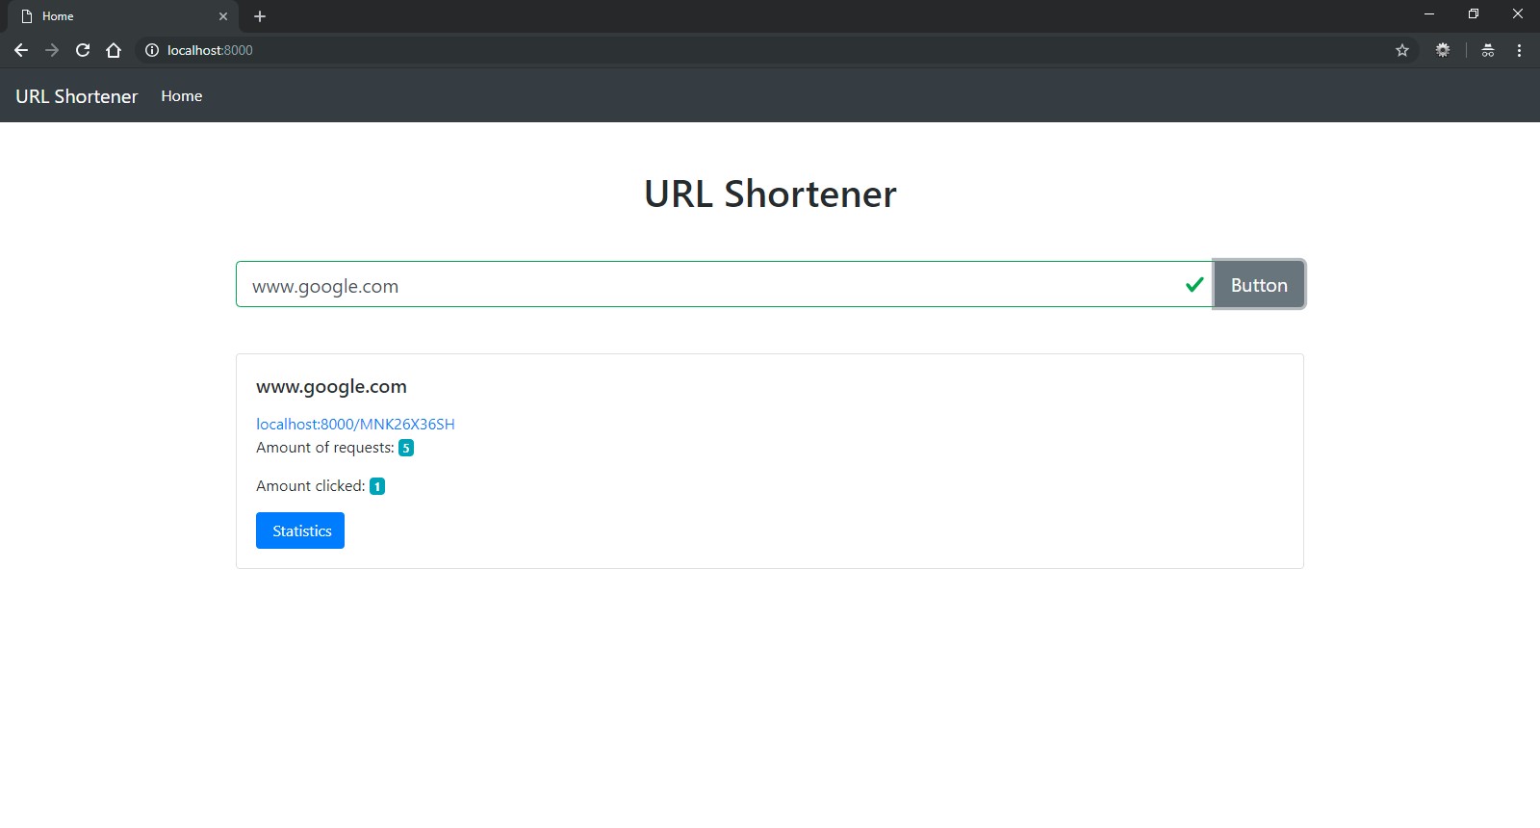Click the URL Shortener navbar brand
The image size is (1540, 828).
point(77,96)
